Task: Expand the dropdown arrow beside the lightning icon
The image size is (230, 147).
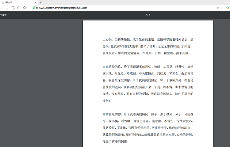Action: click(221, 8)
